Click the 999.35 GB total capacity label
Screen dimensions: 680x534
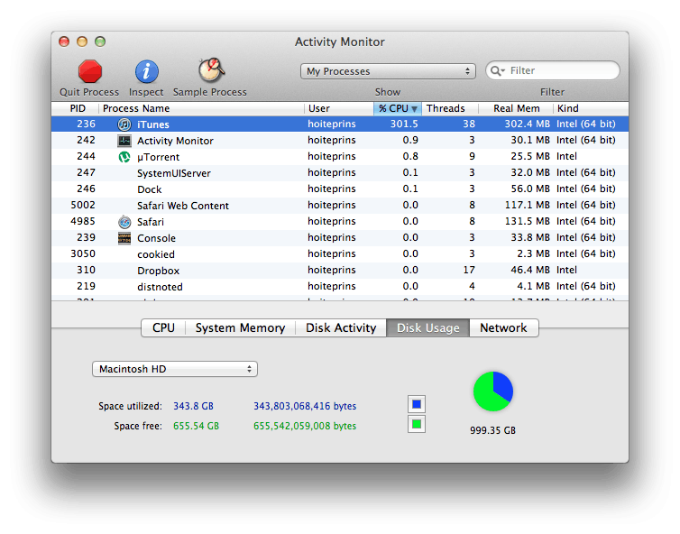point(492,430)
